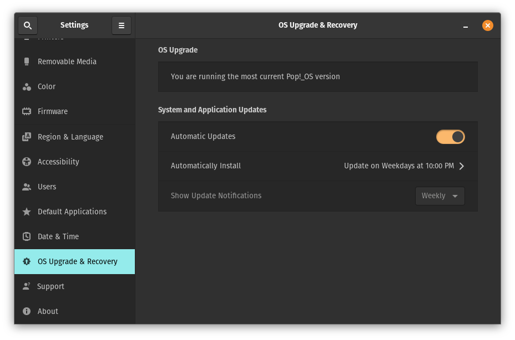Go to the About panel
This screenshot has height=340, width=515.
[48, 311]
